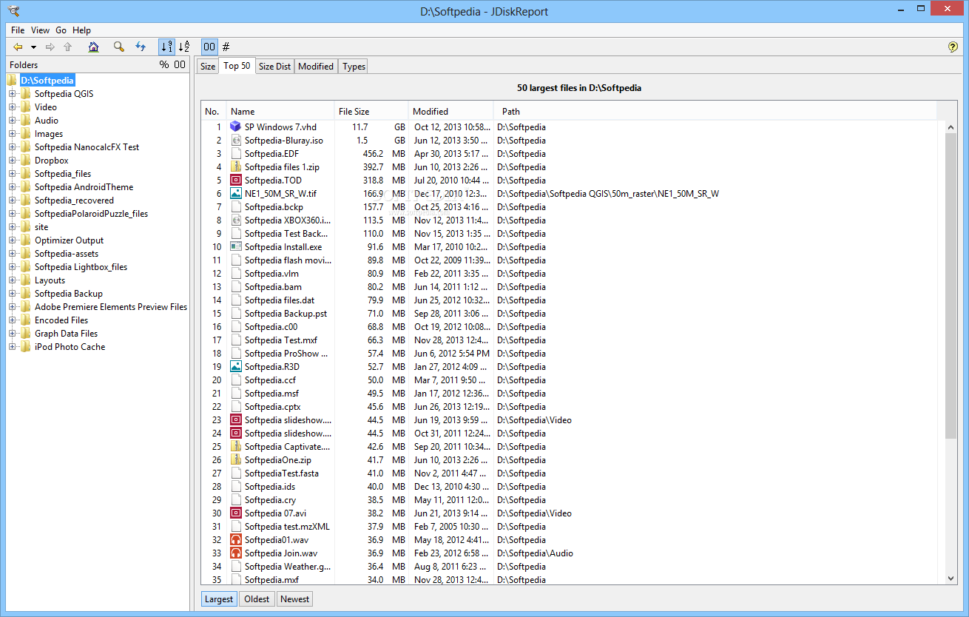
Task: Sort by Path column header
Action: 715,112
